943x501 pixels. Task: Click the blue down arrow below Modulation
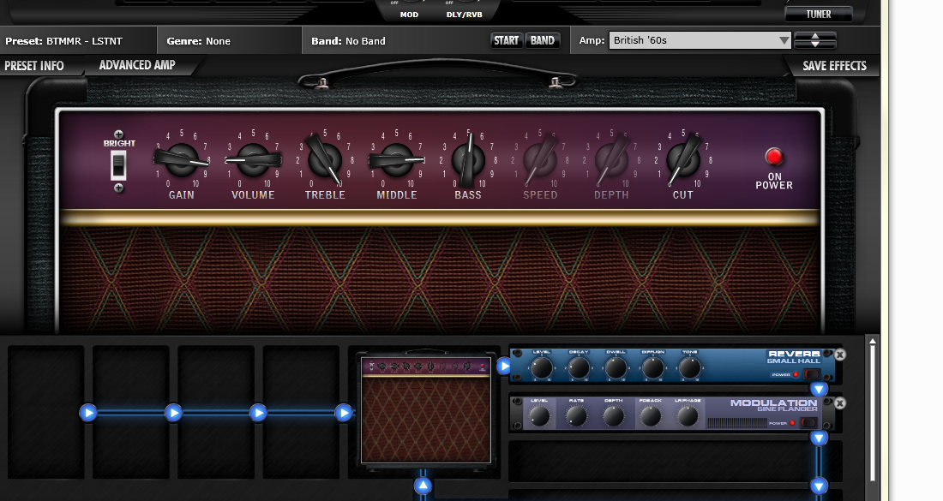tap(819, 438)
